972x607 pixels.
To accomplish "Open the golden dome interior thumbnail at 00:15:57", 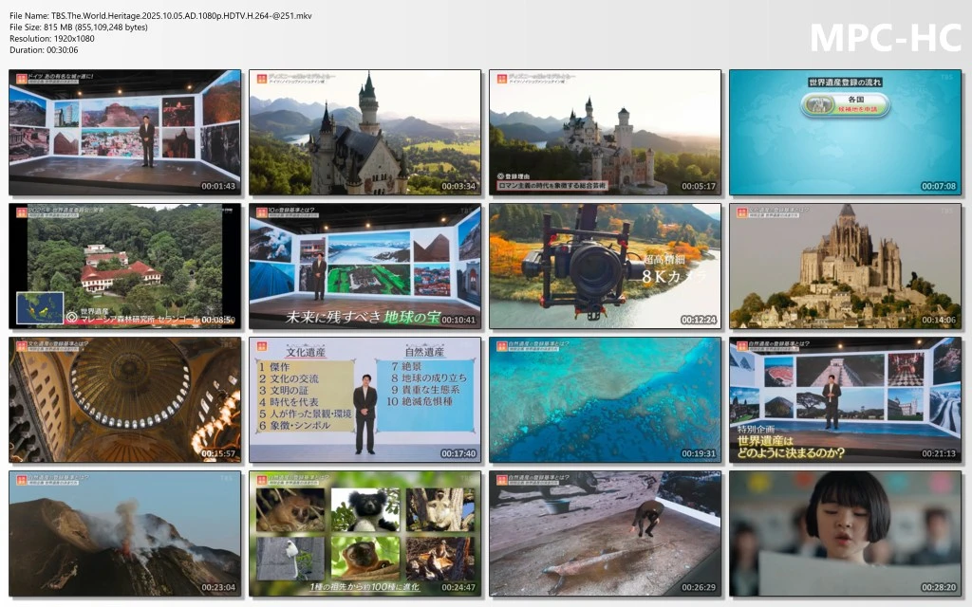I will [125, 399].
